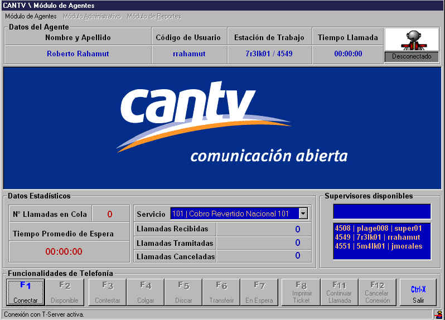Click the F2 Disponible button
This screenshot has width=445, height=320.
pos(65,292)
